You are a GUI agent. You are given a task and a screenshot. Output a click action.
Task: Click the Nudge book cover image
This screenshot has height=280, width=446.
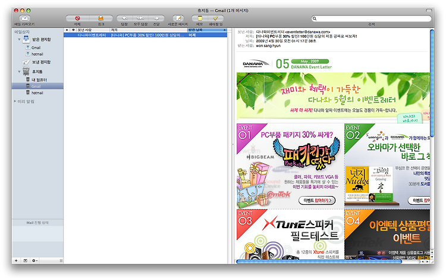click(357, 183)
